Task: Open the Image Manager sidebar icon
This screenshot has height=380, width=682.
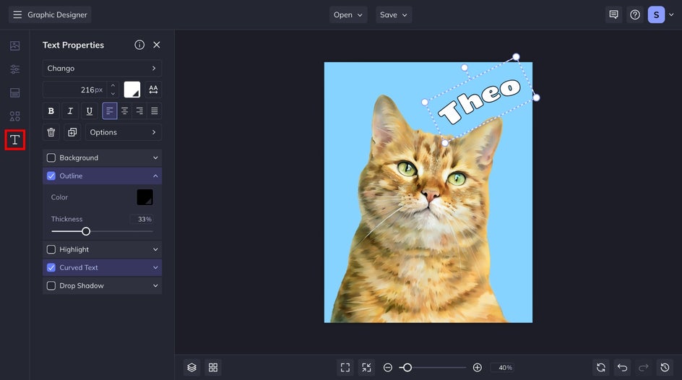Action: [x=14, y=46]
